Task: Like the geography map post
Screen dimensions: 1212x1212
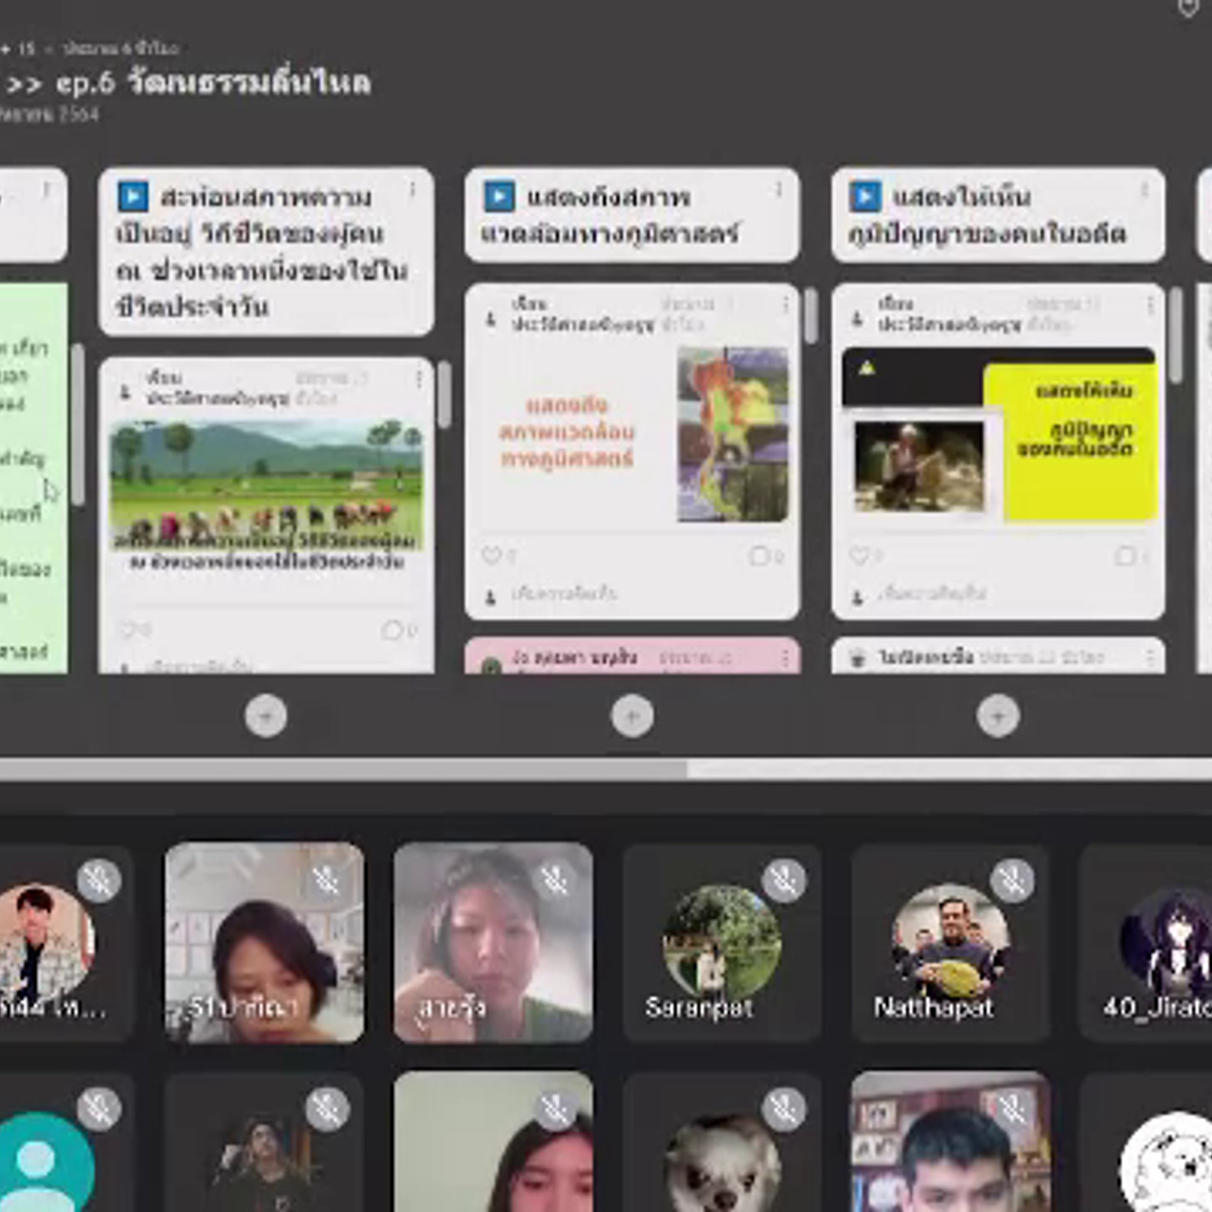Action: (491, 556)
